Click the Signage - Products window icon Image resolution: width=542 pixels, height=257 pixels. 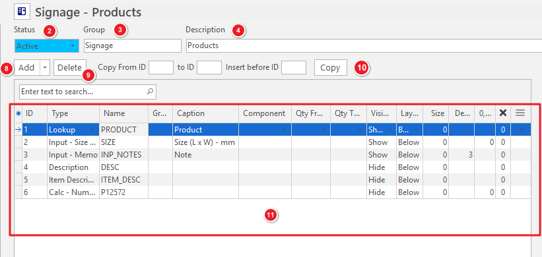tap(22, 12)
